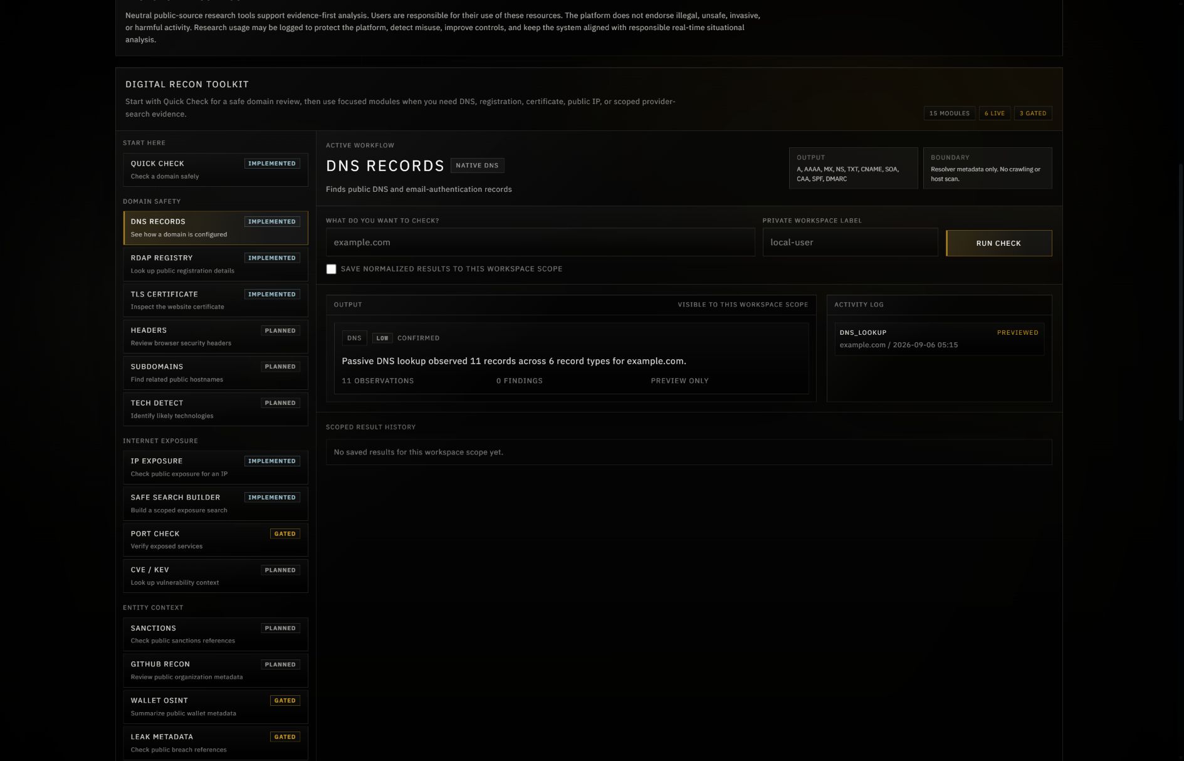Open the Leak Metadata module
Image resolution: width=1184 pixels, height=761 pixels.
[215, 743]
